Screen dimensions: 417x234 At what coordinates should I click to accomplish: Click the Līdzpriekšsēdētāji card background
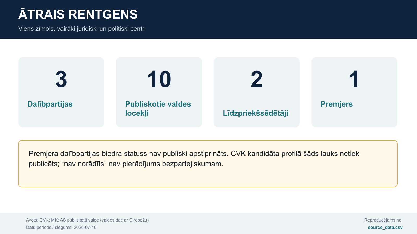[257, 92]
